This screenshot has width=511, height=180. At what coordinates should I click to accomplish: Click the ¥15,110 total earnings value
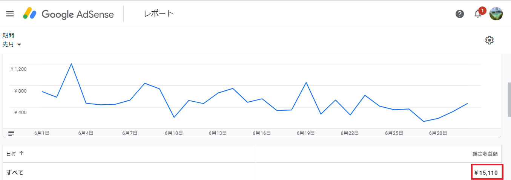tap(486, 173)
